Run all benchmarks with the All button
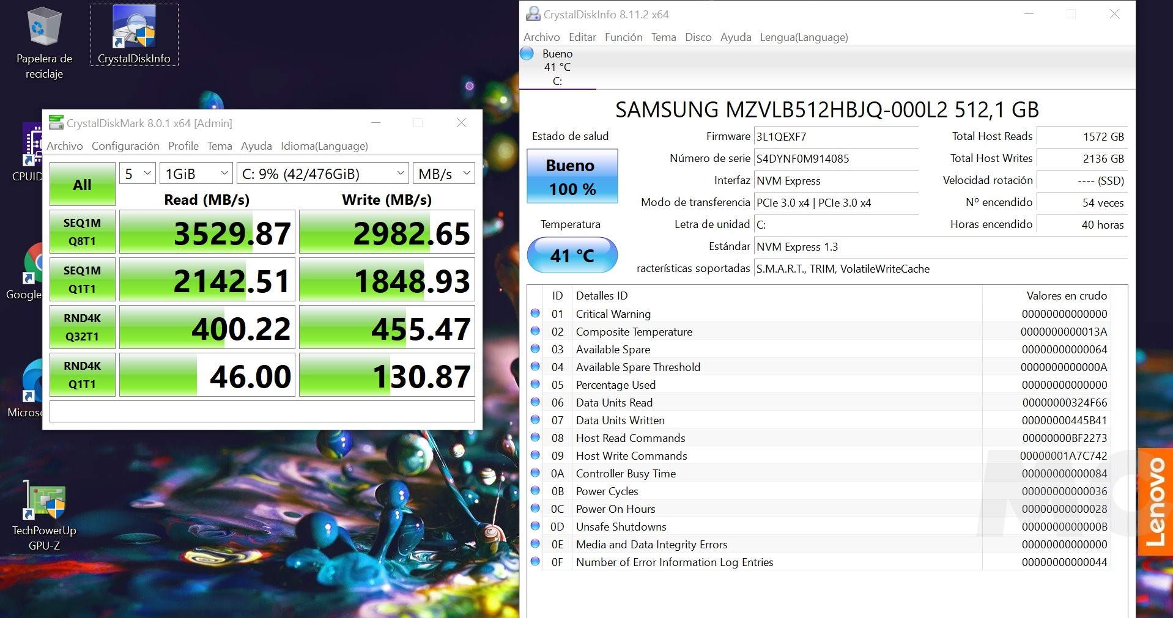Viewport: 1173px width, 618px height. (x=83, y=184)
